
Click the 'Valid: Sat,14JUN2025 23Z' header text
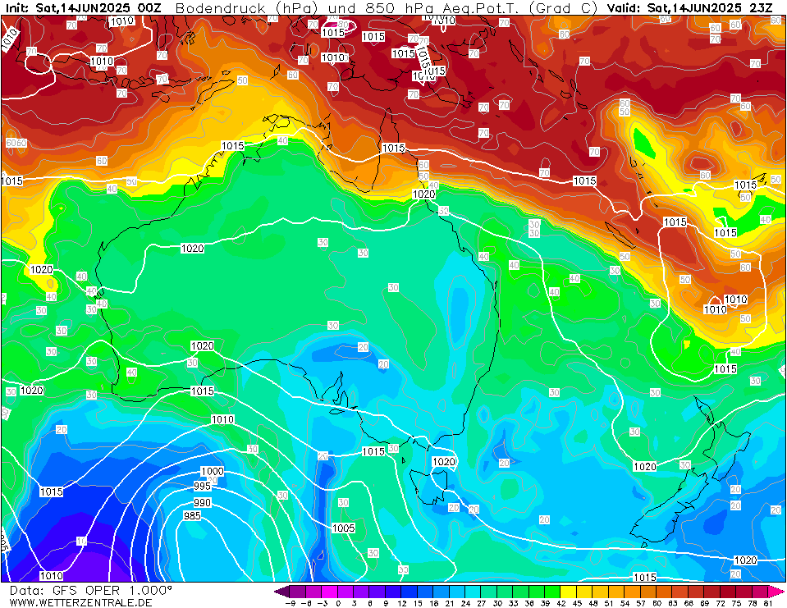coord(690,7)
